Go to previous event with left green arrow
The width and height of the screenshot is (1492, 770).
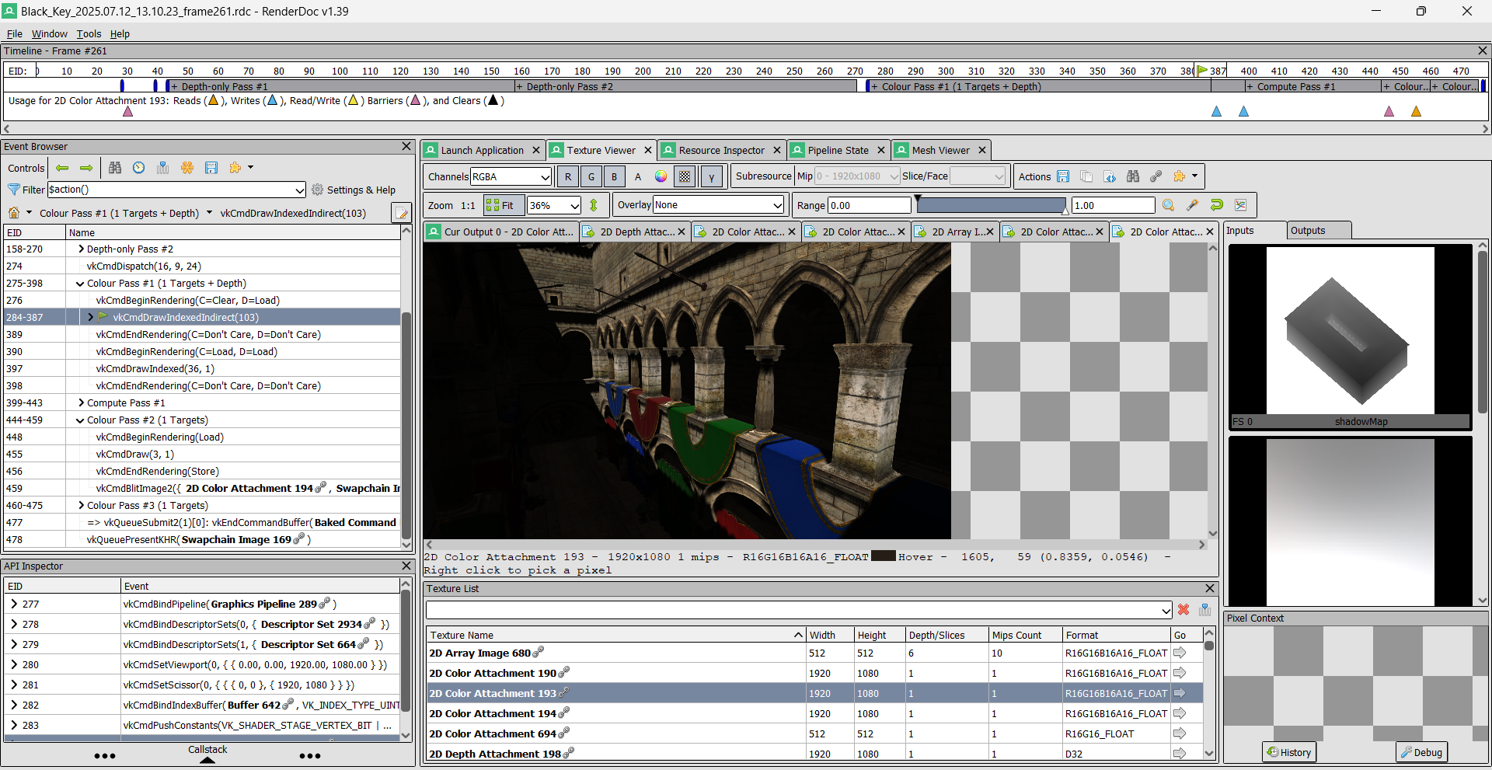(62, 168)
